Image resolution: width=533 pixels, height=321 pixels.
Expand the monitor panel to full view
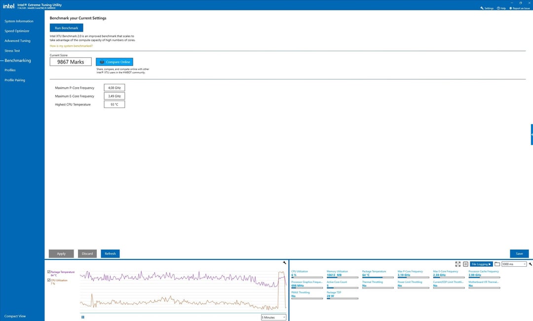point(457,264)
